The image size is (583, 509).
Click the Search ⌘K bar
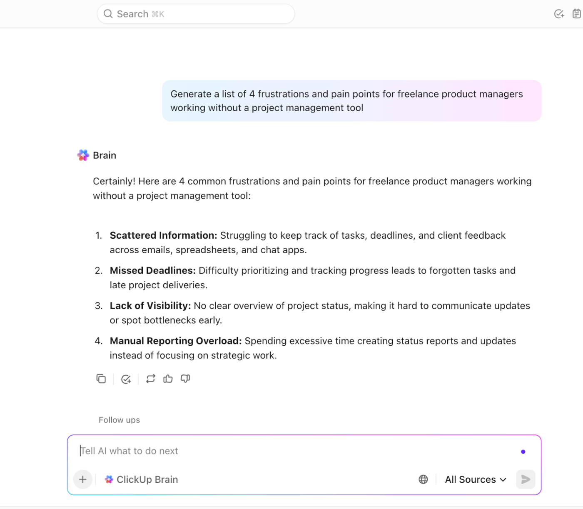pos(196,14)
